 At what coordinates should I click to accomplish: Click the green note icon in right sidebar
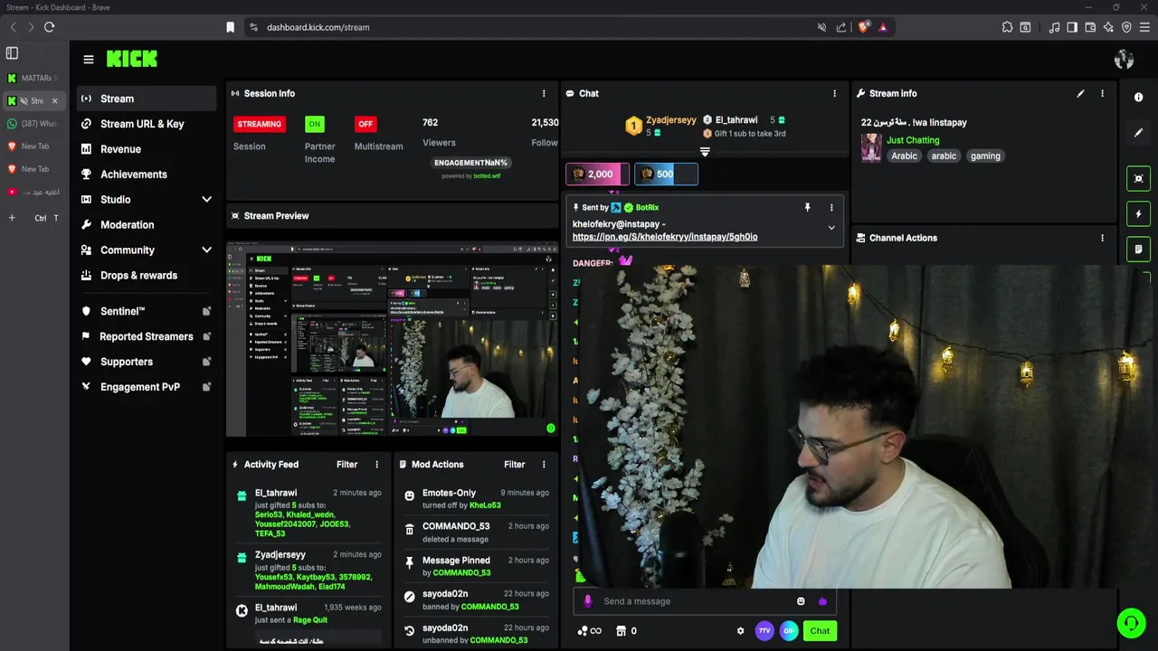[1139, 250]
